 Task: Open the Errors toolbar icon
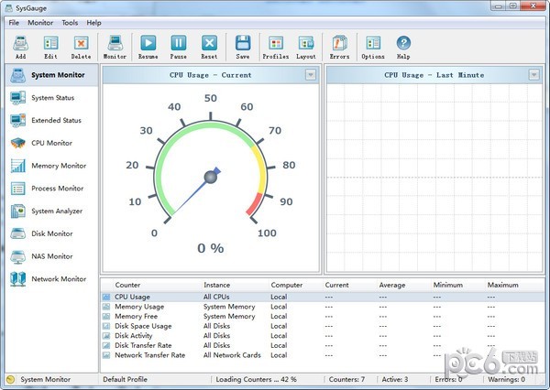coord(339,47)
